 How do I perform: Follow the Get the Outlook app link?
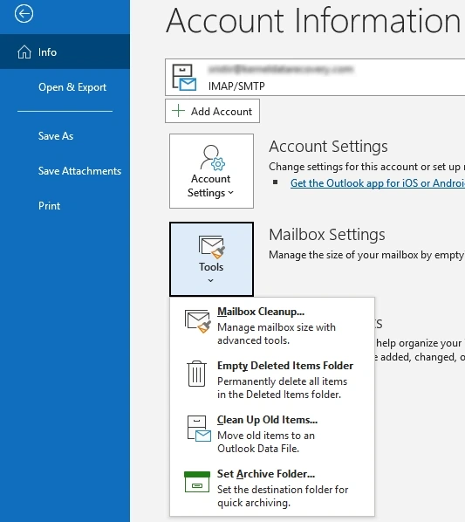click(x=377, y=183)
